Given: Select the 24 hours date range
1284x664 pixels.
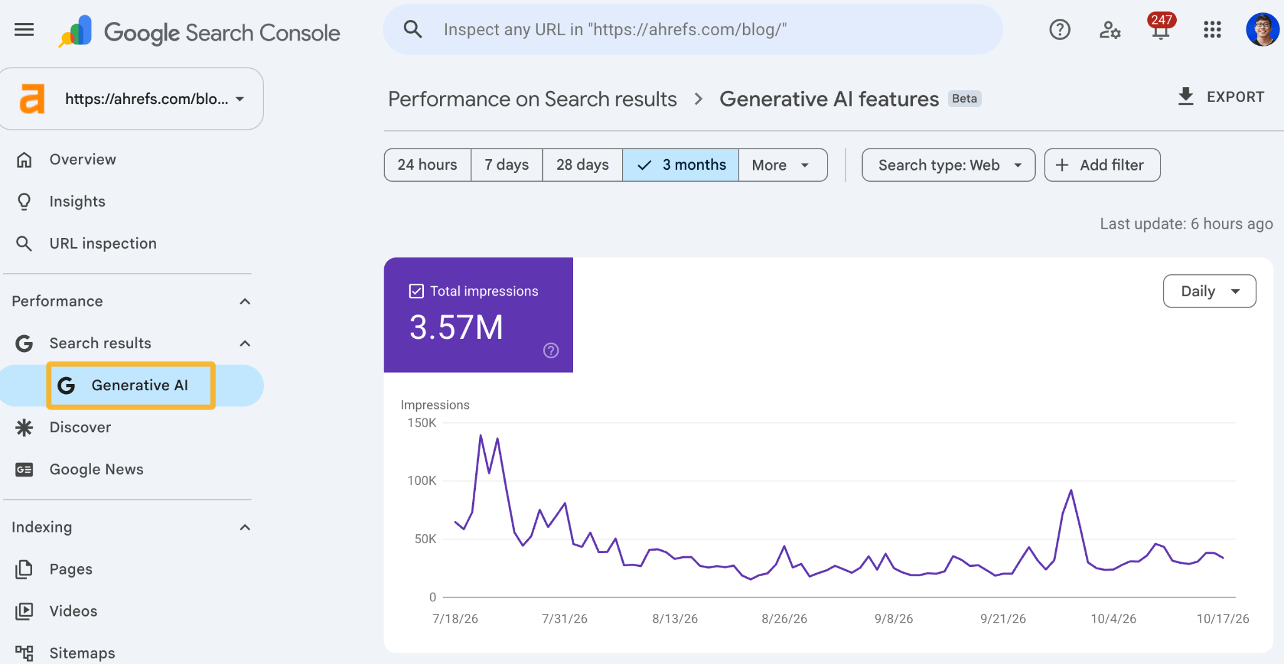Looking at the screenshot, I should tap(428, 165).
